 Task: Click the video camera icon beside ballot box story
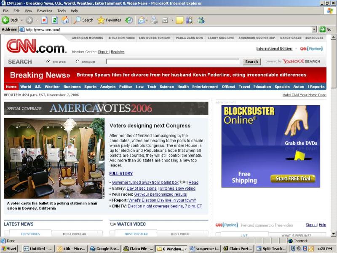coord(182,182)
